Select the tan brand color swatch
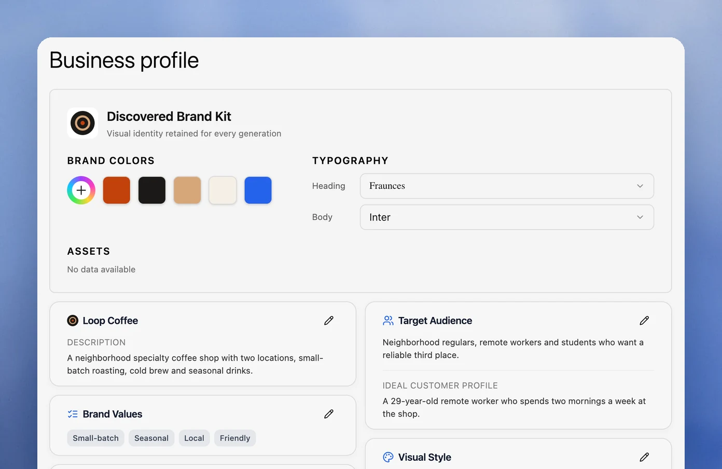 coord(187,190)
